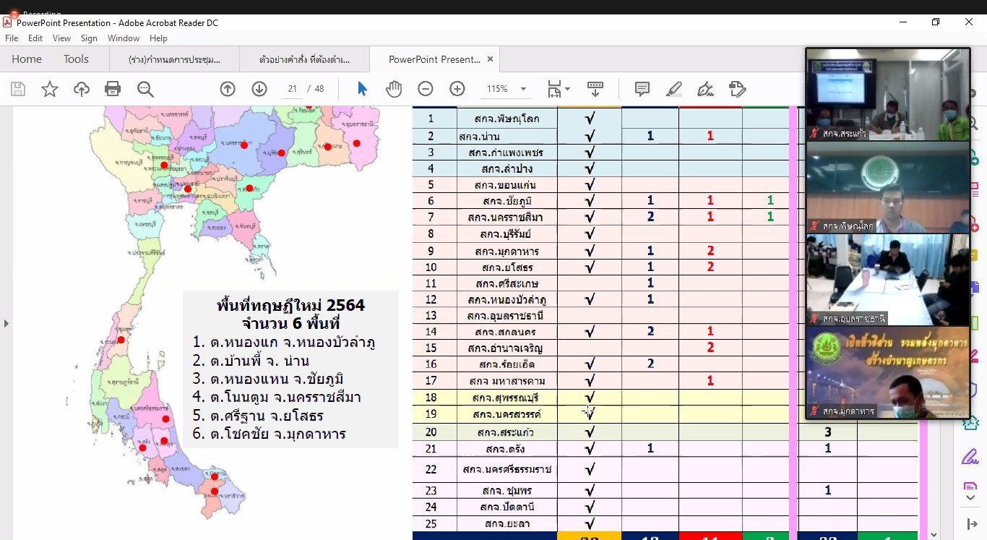The width and height of the screenshot is (987, 540).
Task: Open the Edit menu
Action: pos(35,38)
